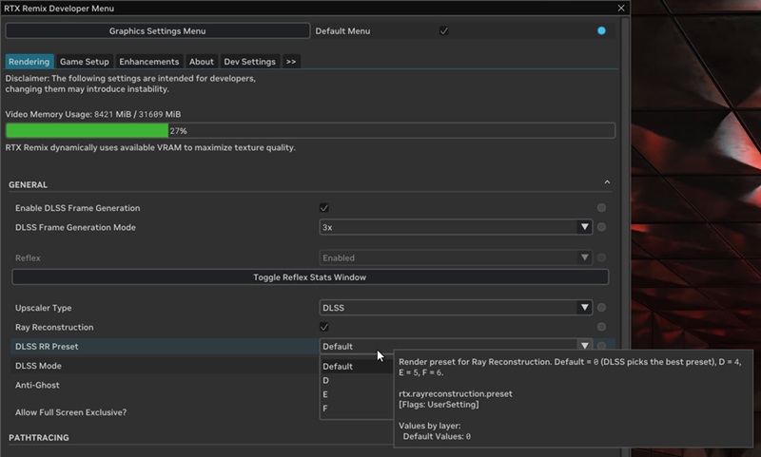Show more tabs with the >> button
This screenshot has width=761, height=457.
click(x=291, y=62)
